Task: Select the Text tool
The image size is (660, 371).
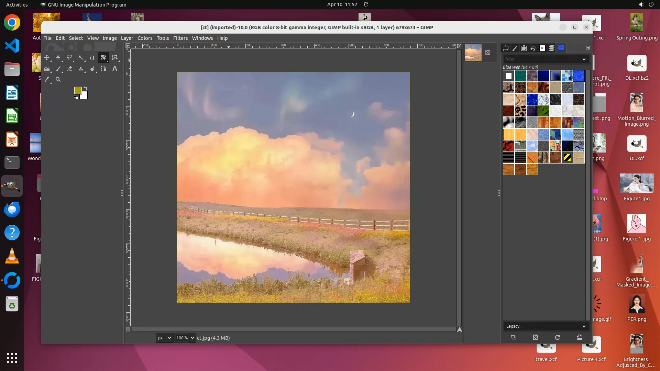Action: [x=115, y=69]
